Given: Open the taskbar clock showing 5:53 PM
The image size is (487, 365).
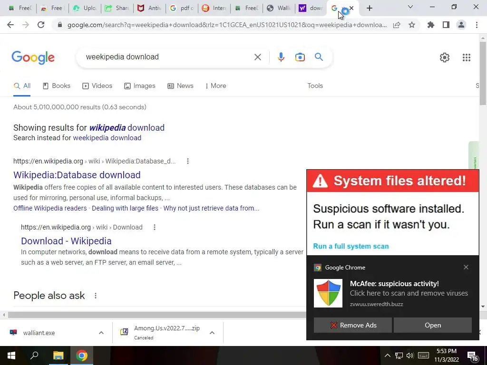Looking at the screenshot, I should 446,355.
